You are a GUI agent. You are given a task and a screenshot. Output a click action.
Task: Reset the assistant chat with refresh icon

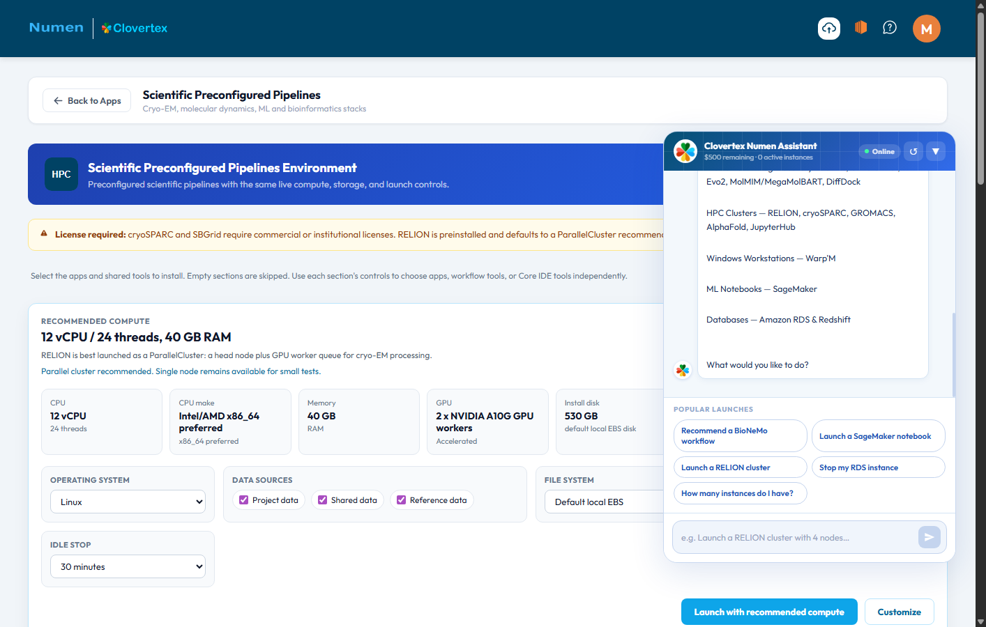point(913,151)
